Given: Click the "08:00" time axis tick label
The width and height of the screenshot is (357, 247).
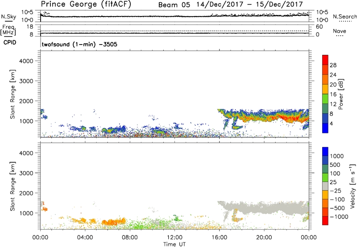Looking at the screenshot, I should tap(130, 238).
